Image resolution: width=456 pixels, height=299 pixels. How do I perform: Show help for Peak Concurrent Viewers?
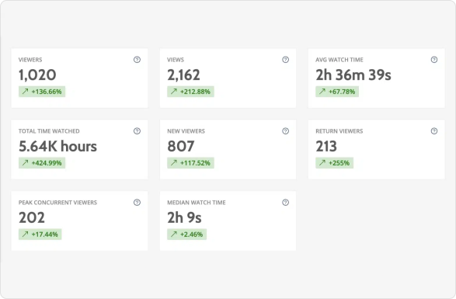click(137, 203)
